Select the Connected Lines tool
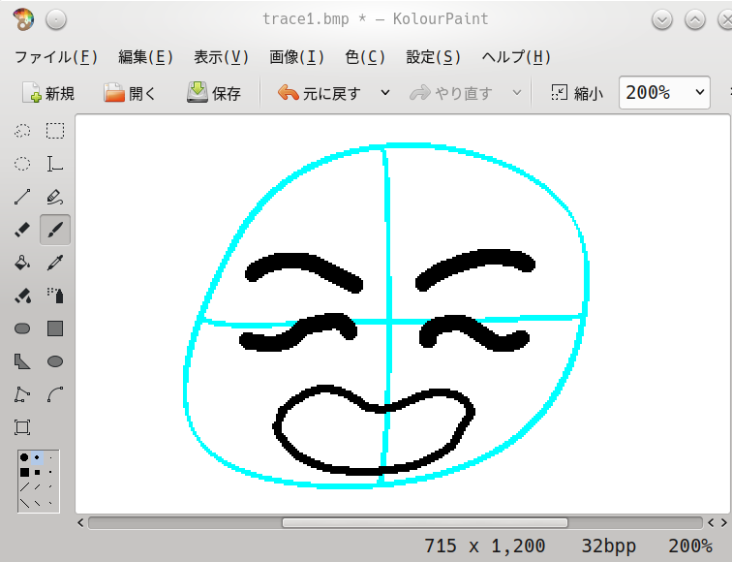 point(22,394)
